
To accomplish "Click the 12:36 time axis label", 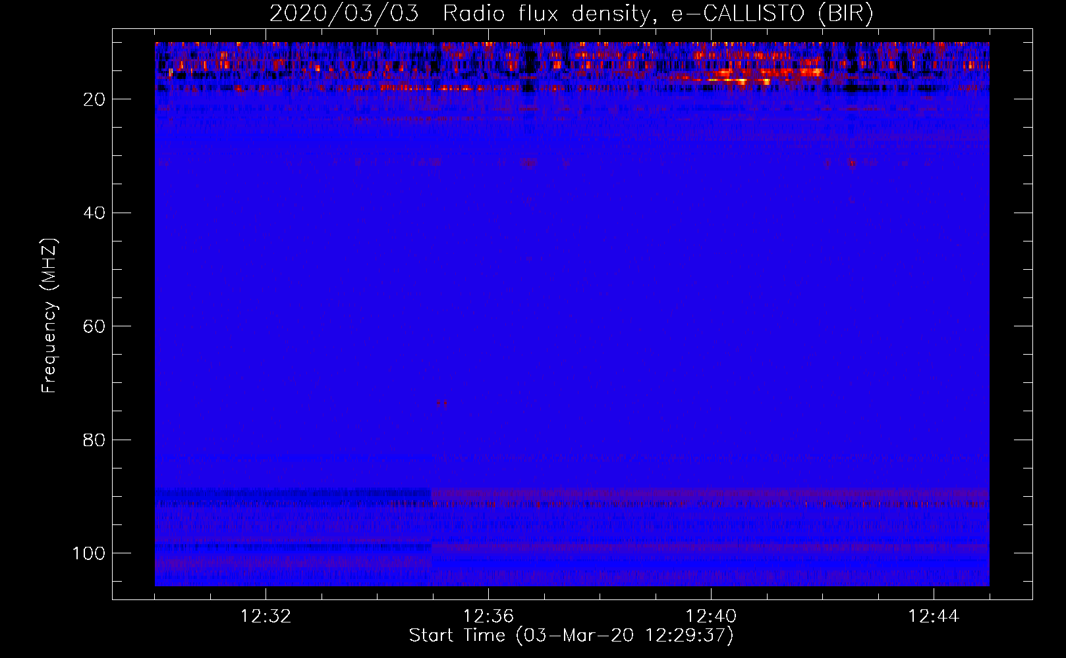I will click(488, 617).
